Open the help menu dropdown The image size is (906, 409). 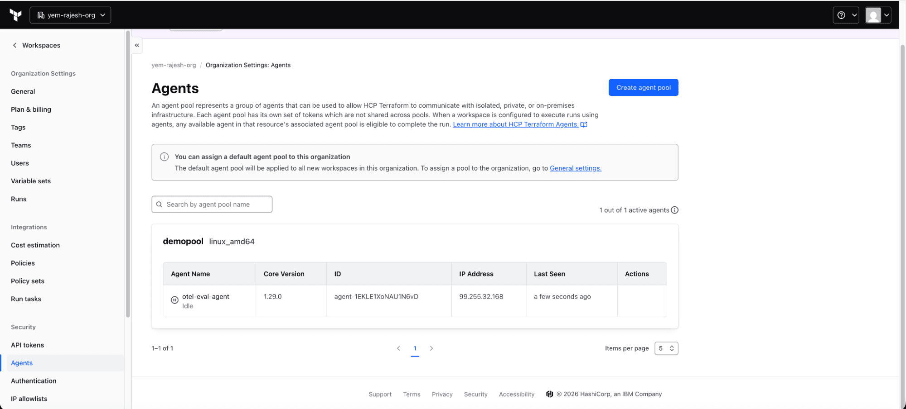[846, 15]
